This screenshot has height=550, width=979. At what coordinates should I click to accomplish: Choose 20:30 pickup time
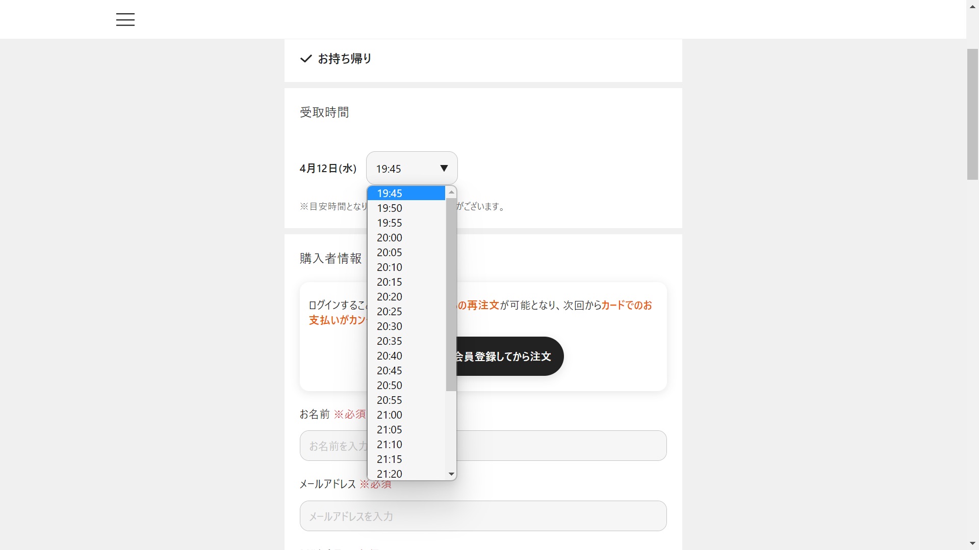coord(406,326)
